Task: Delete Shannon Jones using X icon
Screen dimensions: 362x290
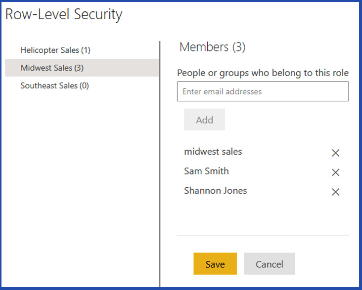Action: click(335, 192)
